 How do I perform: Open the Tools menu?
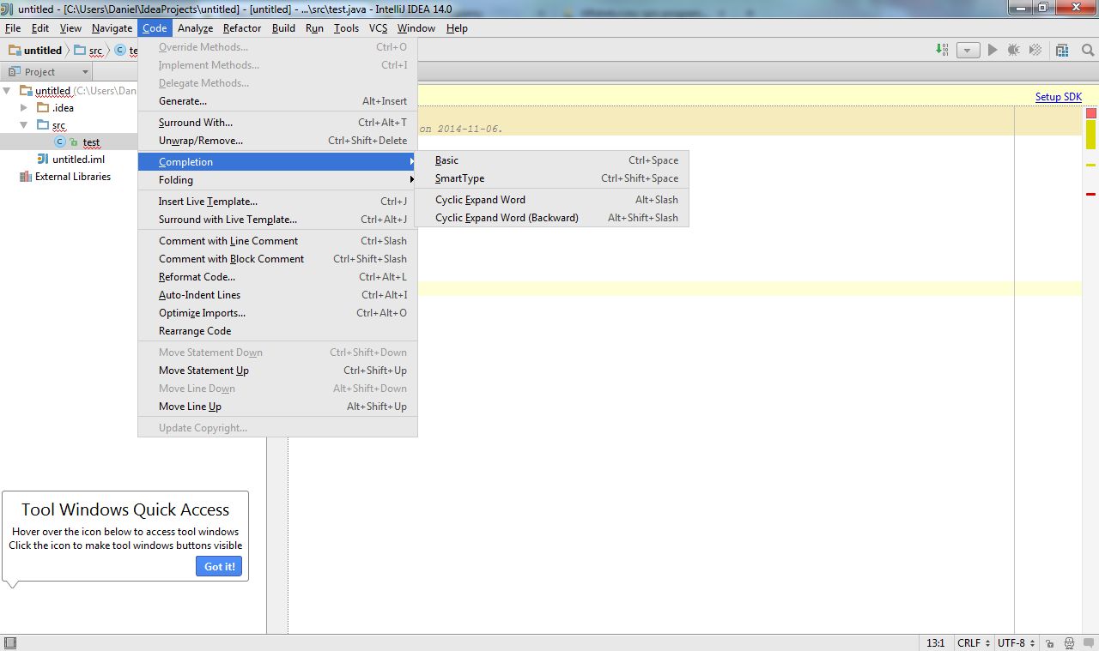pos(346,28)
